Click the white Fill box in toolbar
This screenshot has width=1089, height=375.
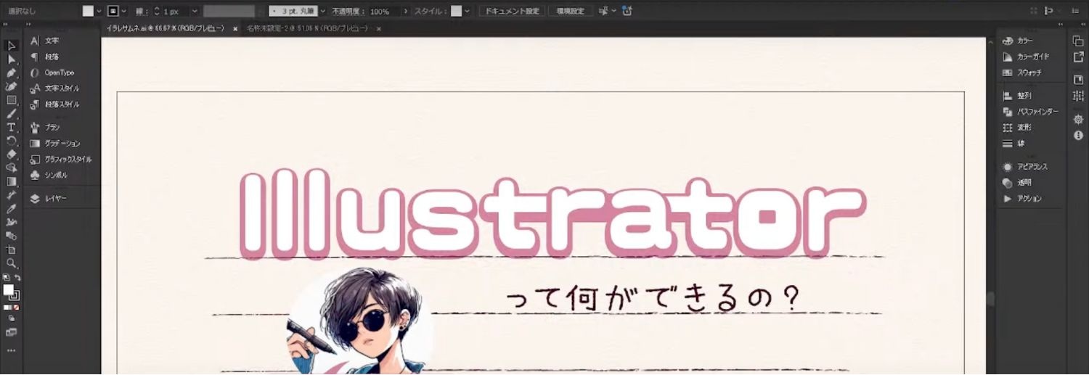(9, 291)
